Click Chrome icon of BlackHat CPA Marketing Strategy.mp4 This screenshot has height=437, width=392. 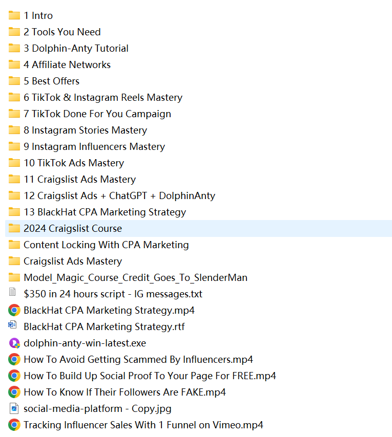pos(14,310)
